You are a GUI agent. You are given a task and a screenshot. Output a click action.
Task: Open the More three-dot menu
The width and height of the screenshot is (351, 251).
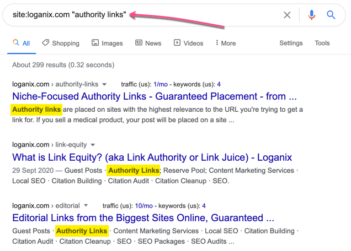tap(226, 43)
